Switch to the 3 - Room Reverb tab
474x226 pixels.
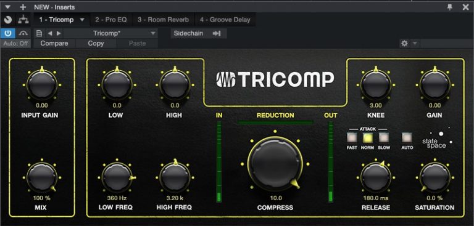(163, 20)
